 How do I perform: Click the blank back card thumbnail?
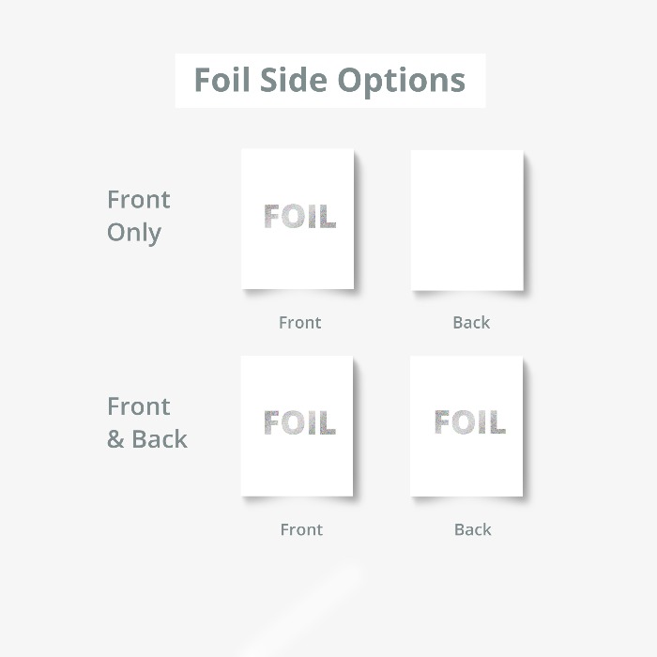point(466,220)
